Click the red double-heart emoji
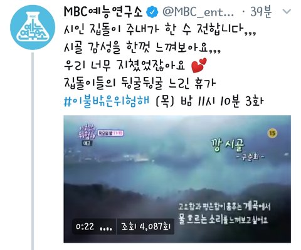Screen dimensions: 301x250 click(199, 66)
